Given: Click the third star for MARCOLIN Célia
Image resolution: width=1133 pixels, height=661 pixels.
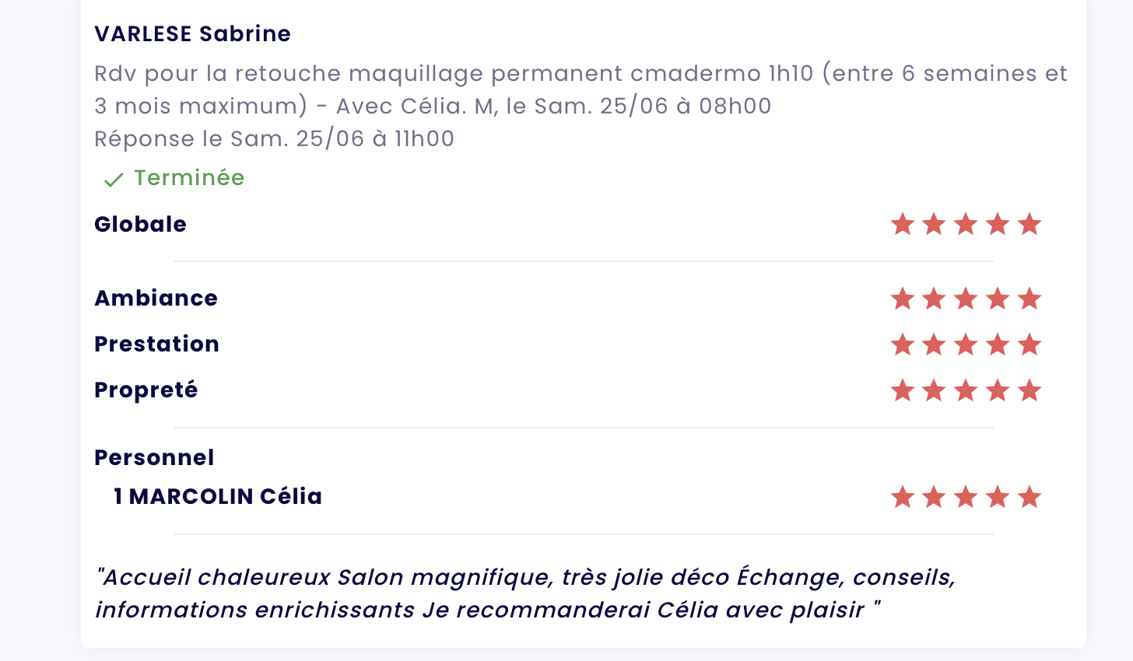Looking at the screenshot, I should [x=966, y=496].
